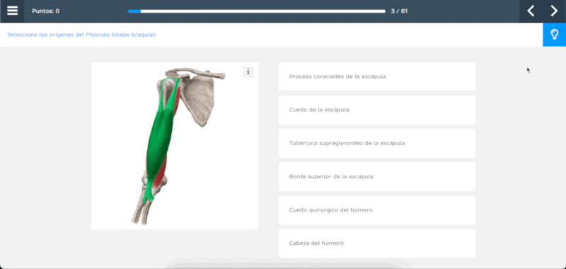The image size is (566, 269).
Task: Click the biceps muscle anatomy image
Action: [175, 146]
